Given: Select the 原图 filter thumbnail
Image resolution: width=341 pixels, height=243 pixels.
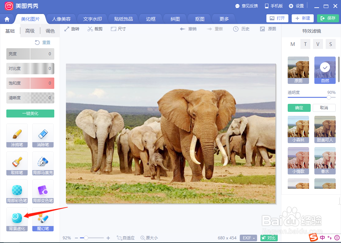Looking at the screenshot, I should coord(298,70).
